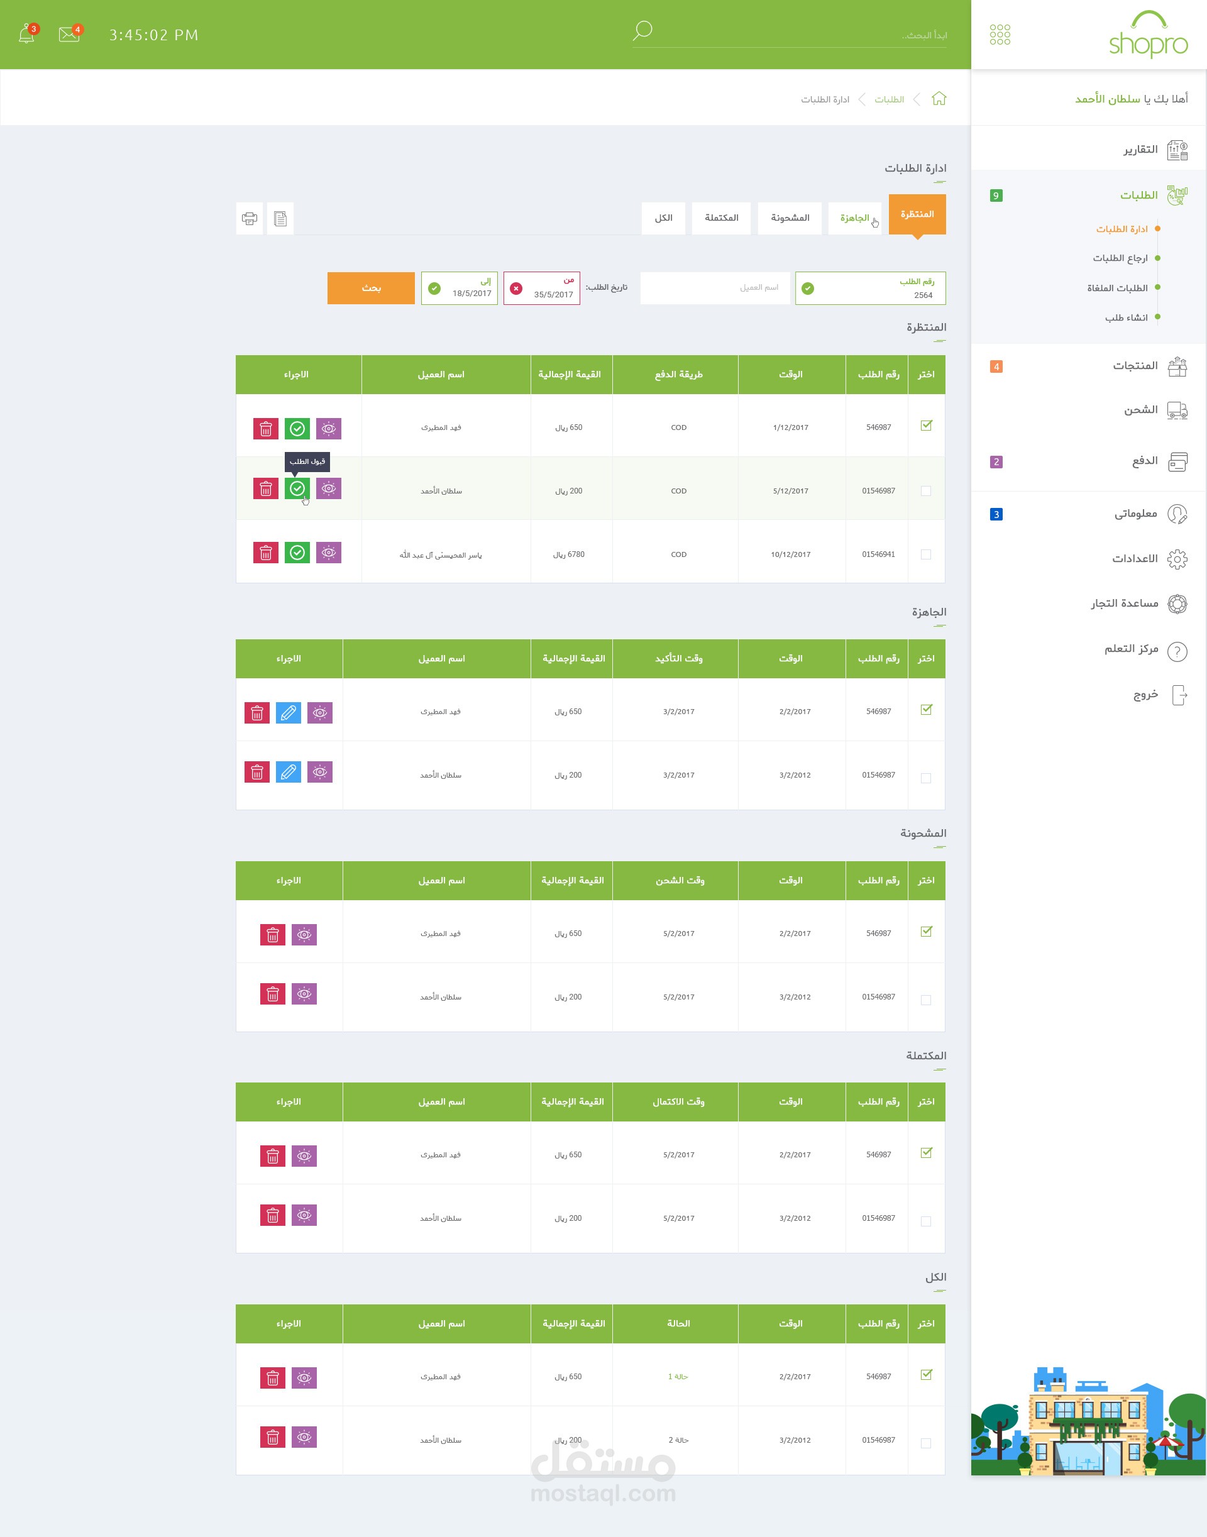Accept order 01546987 with green check icon
This screenshot has width=1207, height=1537.
[297, 488]
